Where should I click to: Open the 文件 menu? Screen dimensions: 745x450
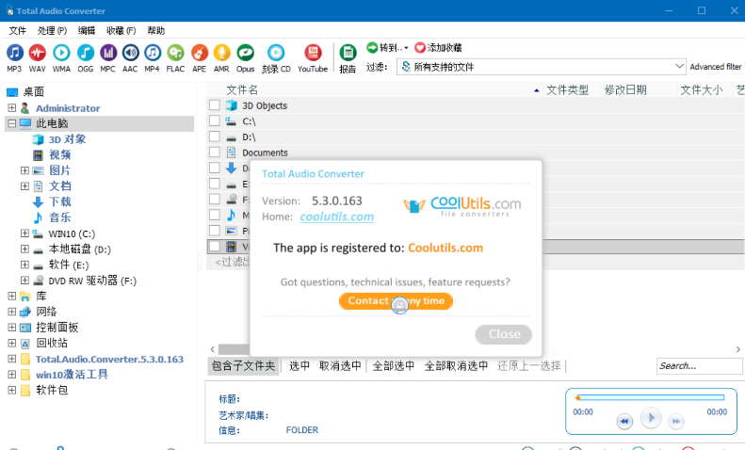[18, 31]
